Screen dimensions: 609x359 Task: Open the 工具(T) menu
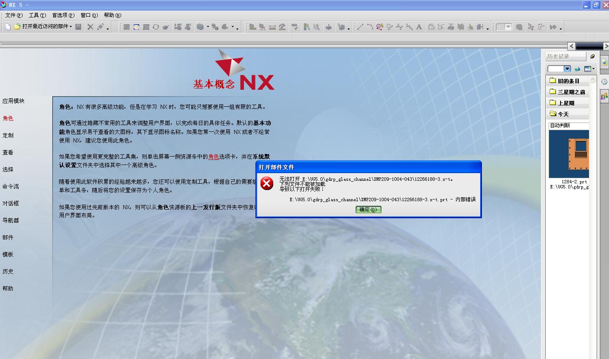pyautogui.click(x=37, y=15)
